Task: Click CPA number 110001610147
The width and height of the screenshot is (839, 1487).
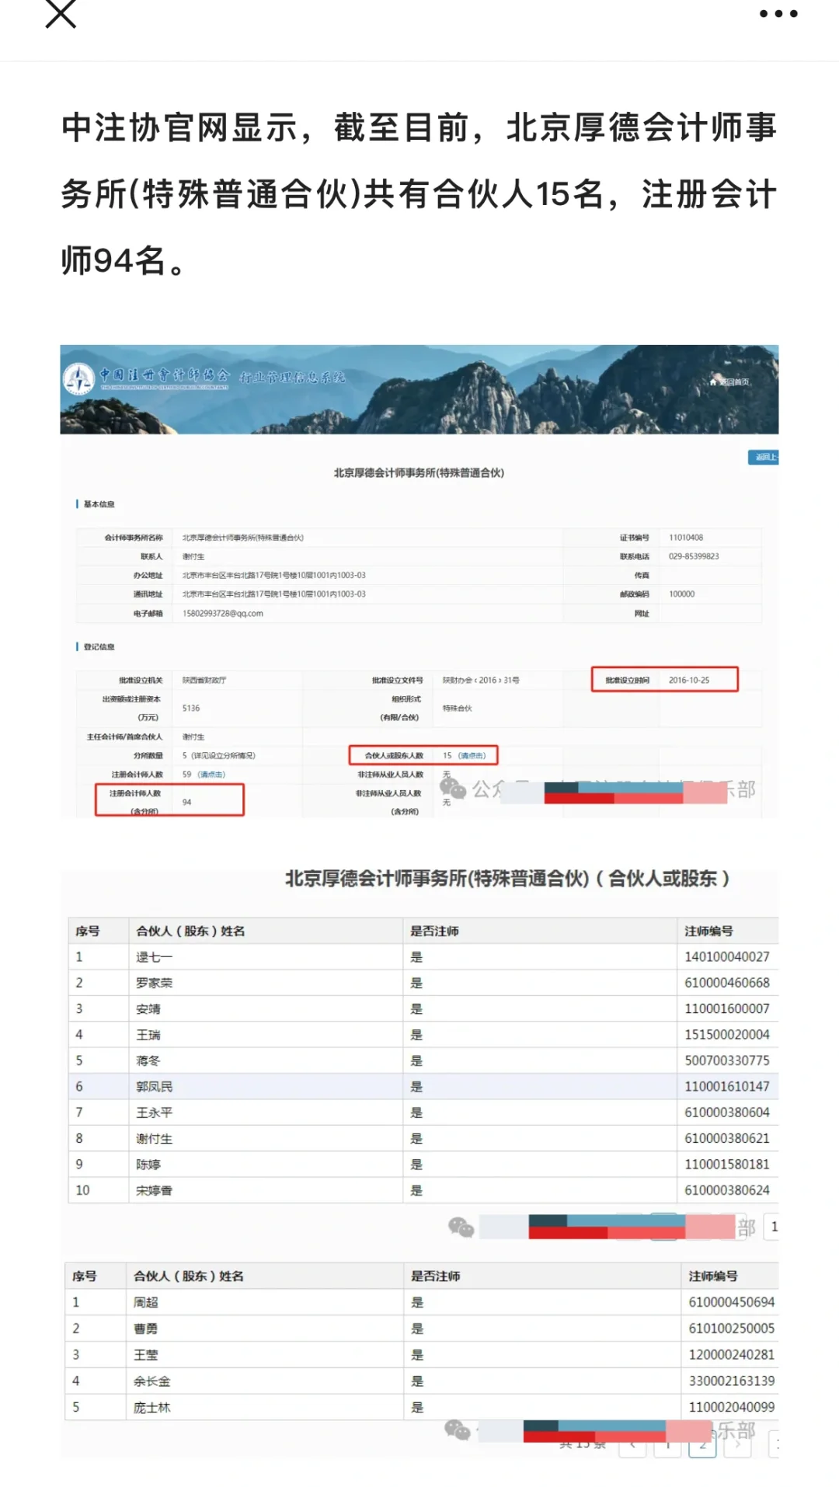Action: pyautogui.click(x=726, y=1086)
